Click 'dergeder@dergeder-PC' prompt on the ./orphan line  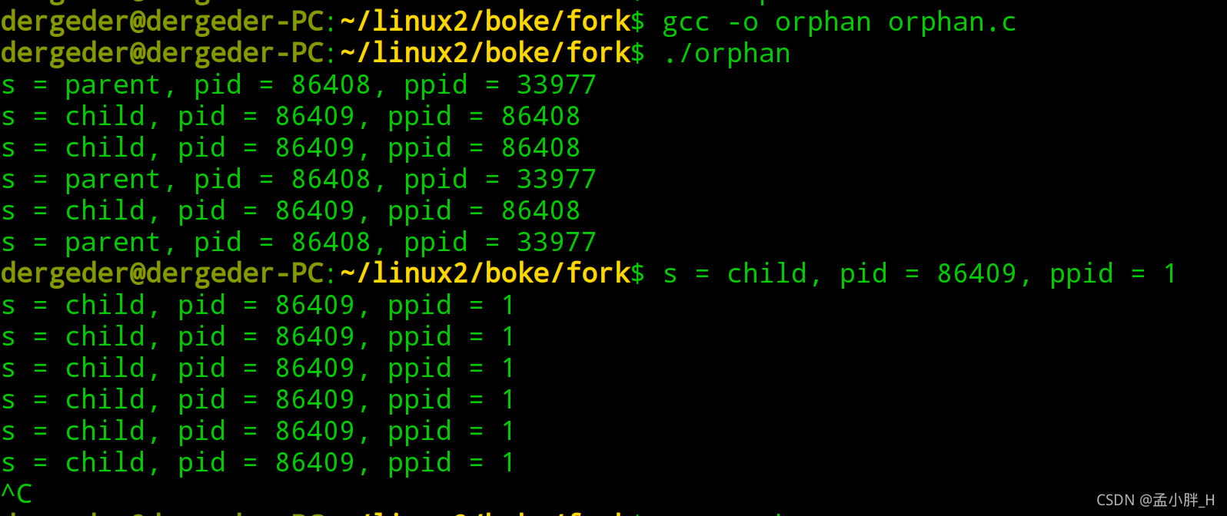pyautogui.click(x=162, y=53)
